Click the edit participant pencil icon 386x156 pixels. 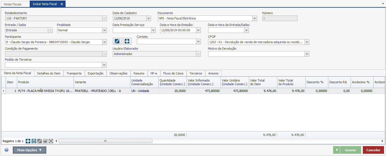coord(117,41)
